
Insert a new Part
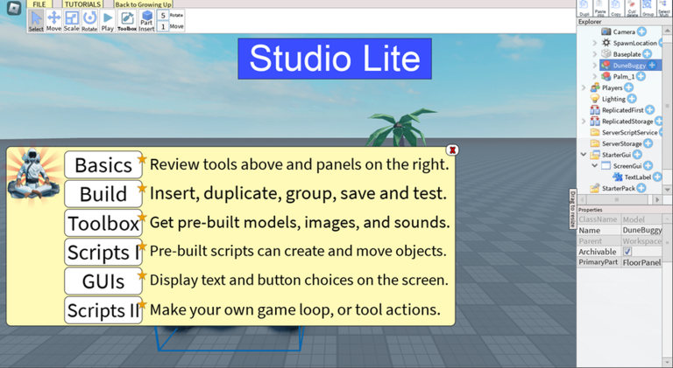147,21
